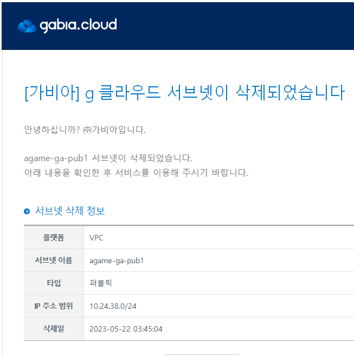Viewport: 354px width, 356px height.
Task: Click the sentence 아래 내용을 확인한 후 서비스를 이용해 주시기 바랍니다.
Action: click(x=136, y=173)
